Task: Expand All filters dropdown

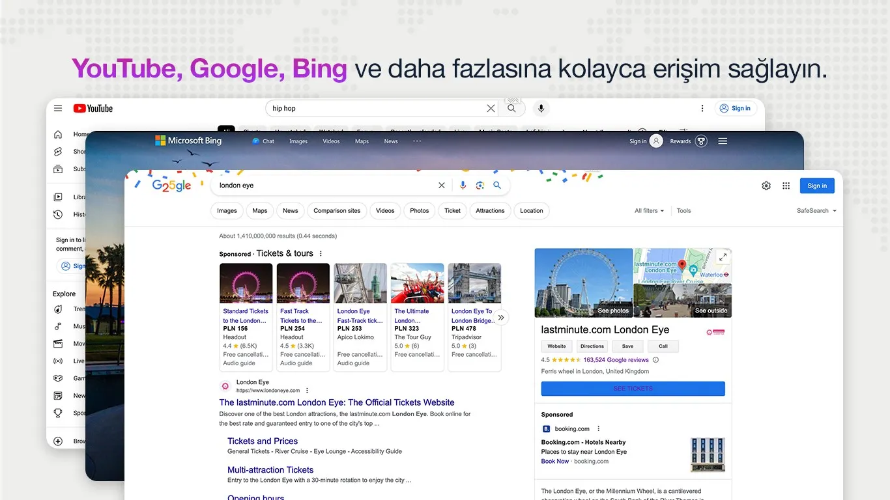Action: coord(650,211)
